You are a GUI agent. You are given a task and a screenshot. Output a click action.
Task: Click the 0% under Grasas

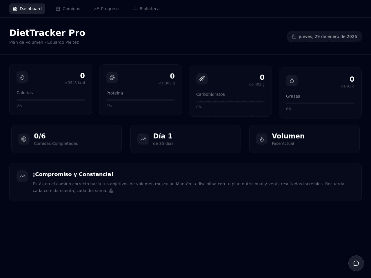pyautogui.click(x=289, y=109)
